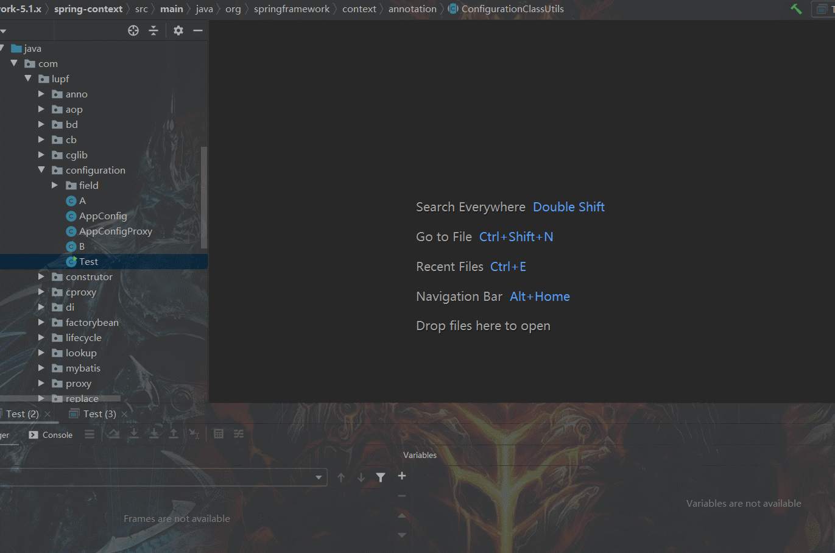Click the Step Out debugger icon
The image size is (835, 553).
(x=174, y=434)
